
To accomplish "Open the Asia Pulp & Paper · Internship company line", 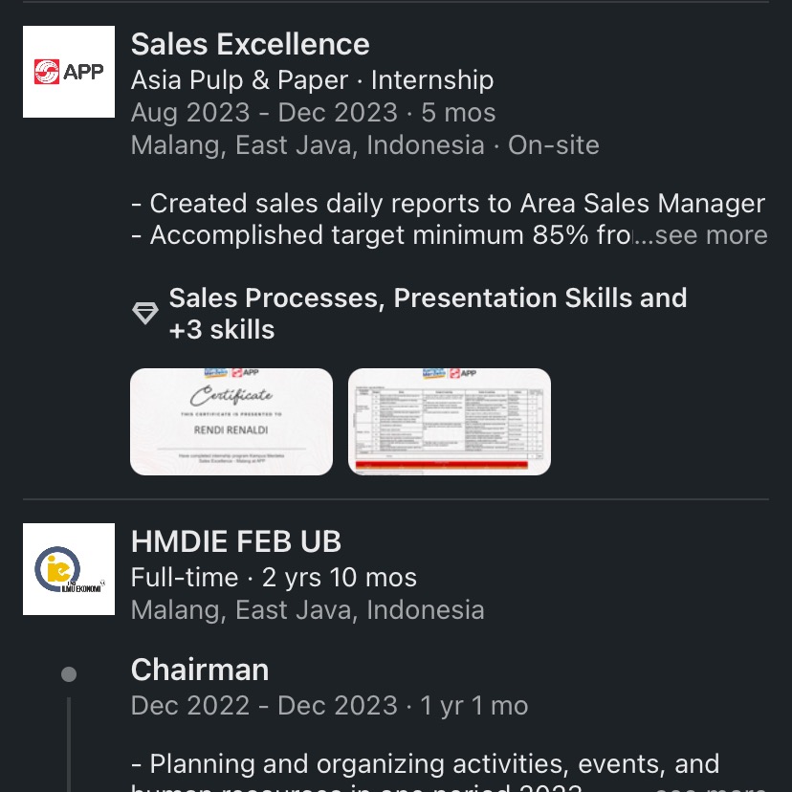I will coord(312,80).
